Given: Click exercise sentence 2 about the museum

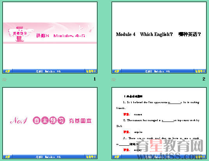Looking at the screenshot, I should click(158, 123).
